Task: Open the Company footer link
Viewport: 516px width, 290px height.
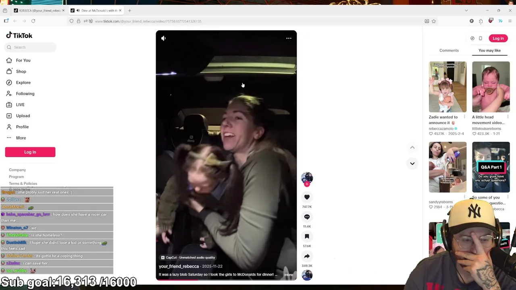Action: coord(17,170)
